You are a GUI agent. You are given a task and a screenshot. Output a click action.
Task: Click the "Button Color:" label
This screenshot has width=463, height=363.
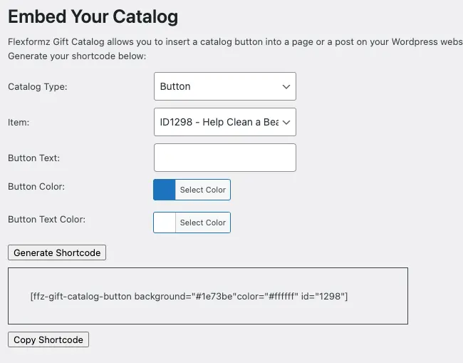click(36, 187)
